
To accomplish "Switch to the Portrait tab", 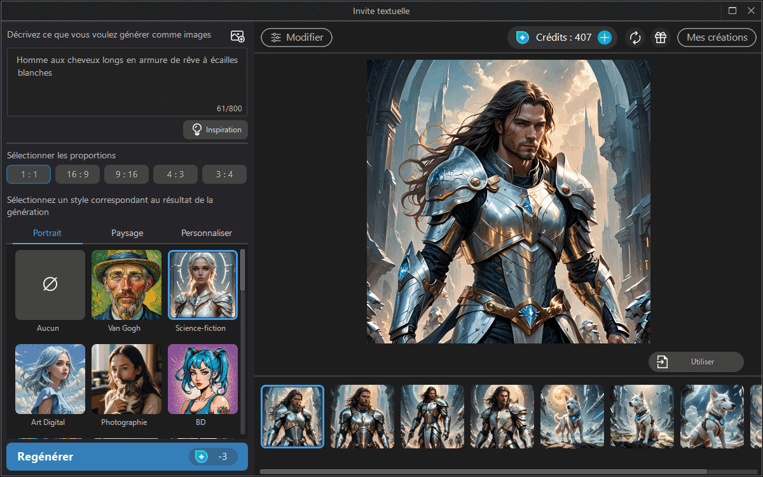I will pyautogui.click(x=48, y=233).
